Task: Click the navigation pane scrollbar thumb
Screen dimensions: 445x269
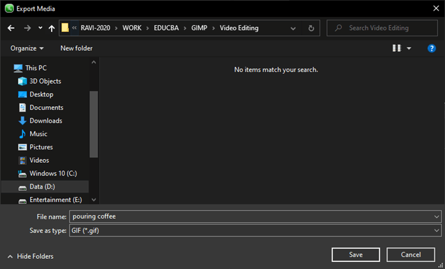Action: pyautogui.click(x=94, y=124)
